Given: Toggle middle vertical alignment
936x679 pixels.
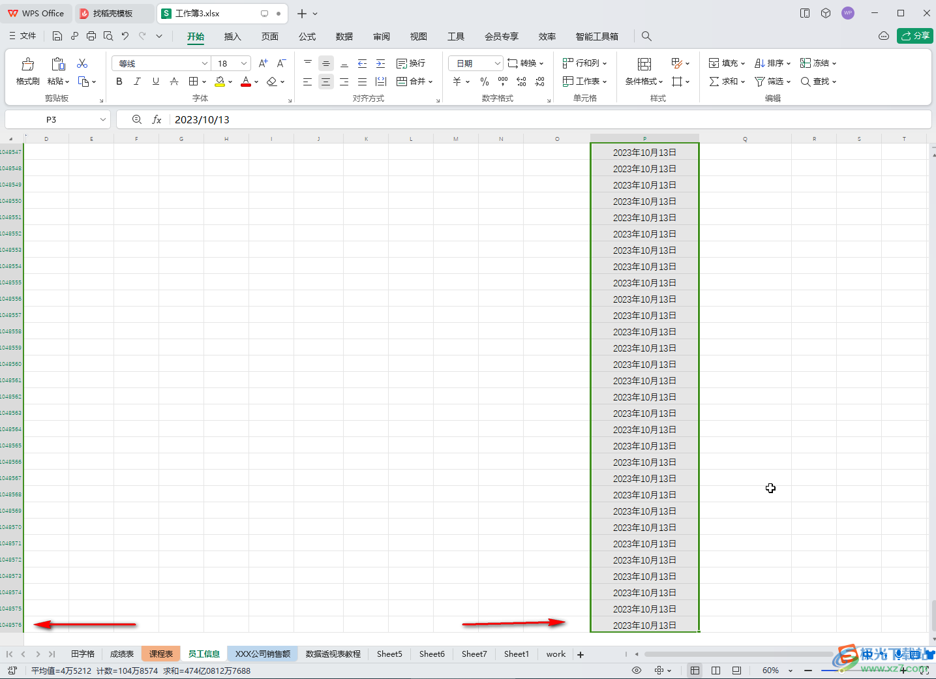Looking at the screenshot, I should coord(326,63).
